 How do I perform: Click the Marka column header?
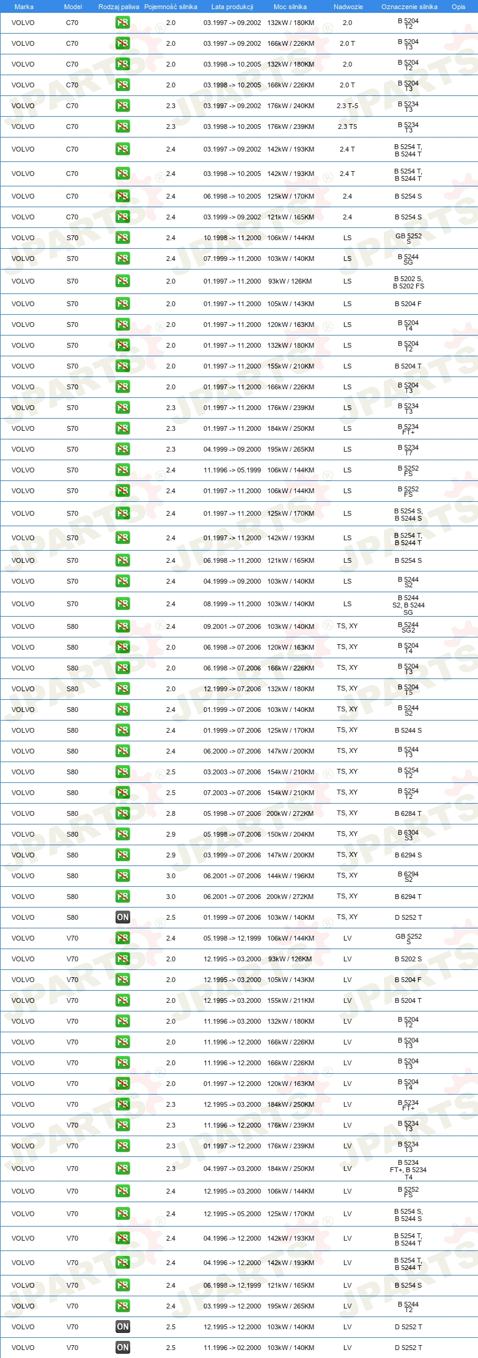click(24, 7)
